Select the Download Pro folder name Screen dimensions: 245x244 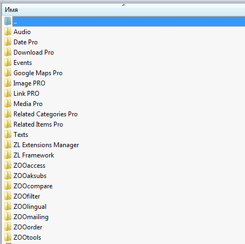pos(33,52)
